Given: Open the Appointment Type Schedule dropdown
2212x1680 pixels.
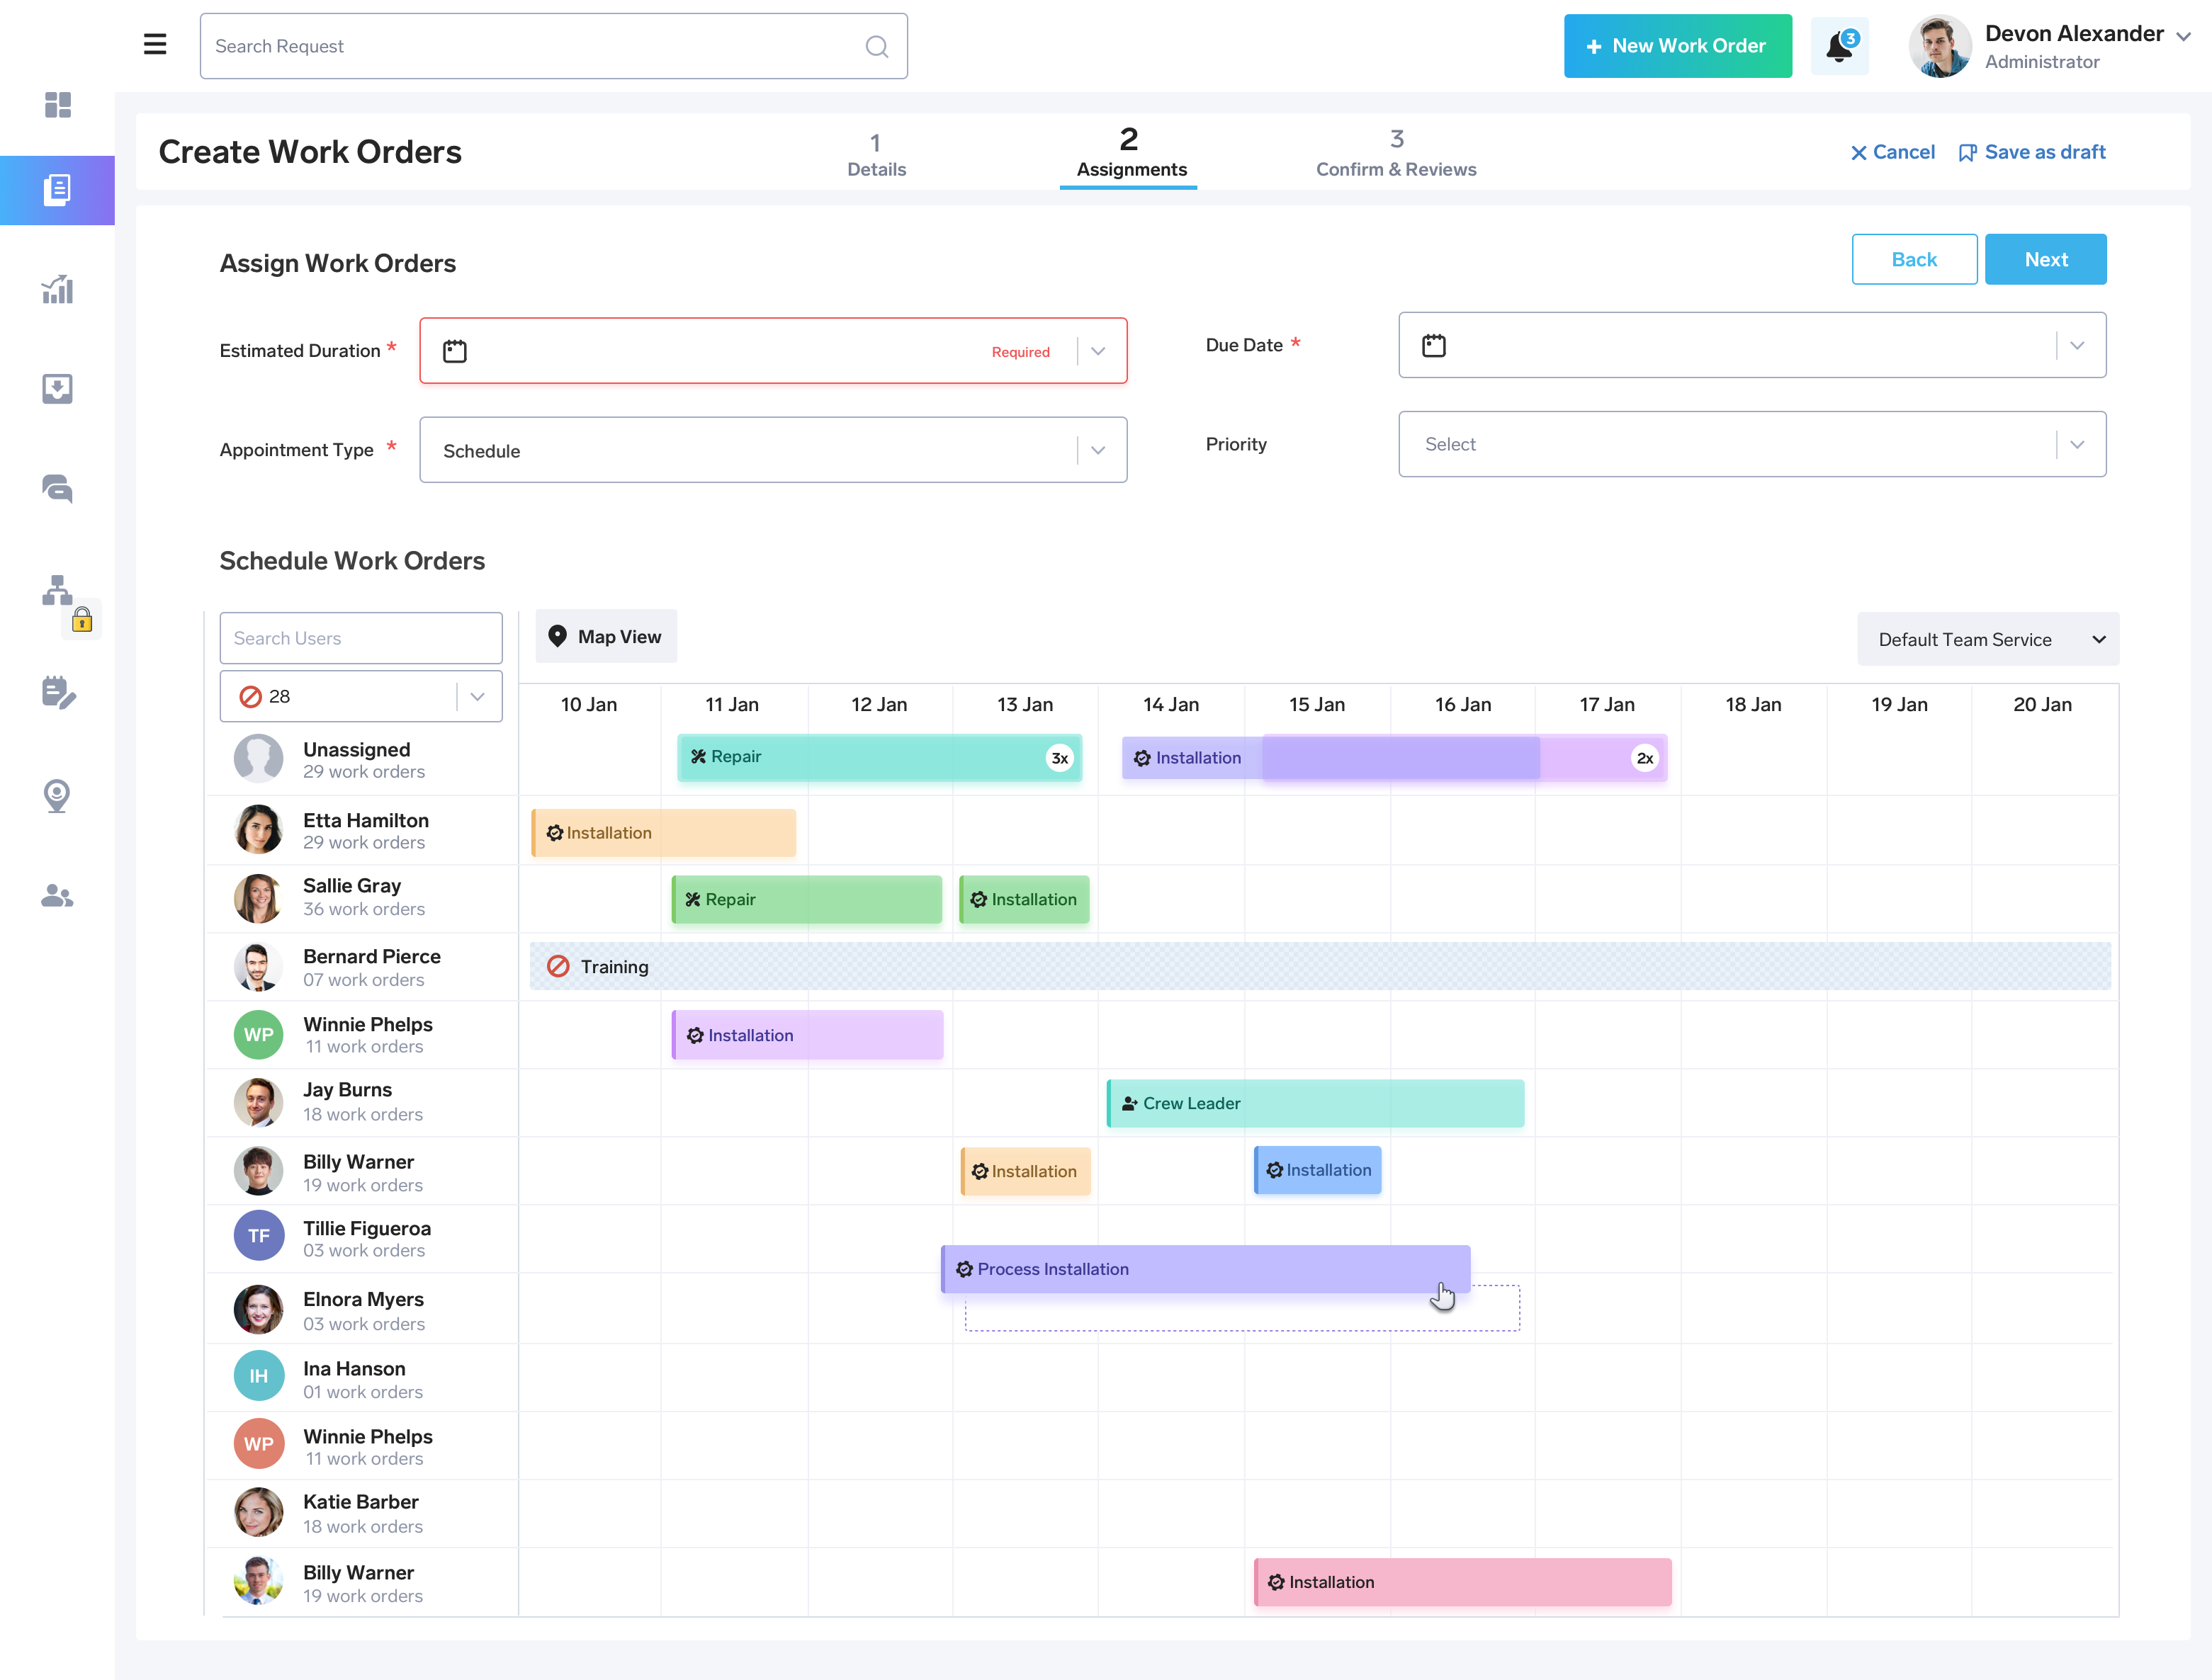Looking at the screenshot, I should point(1098,450).
